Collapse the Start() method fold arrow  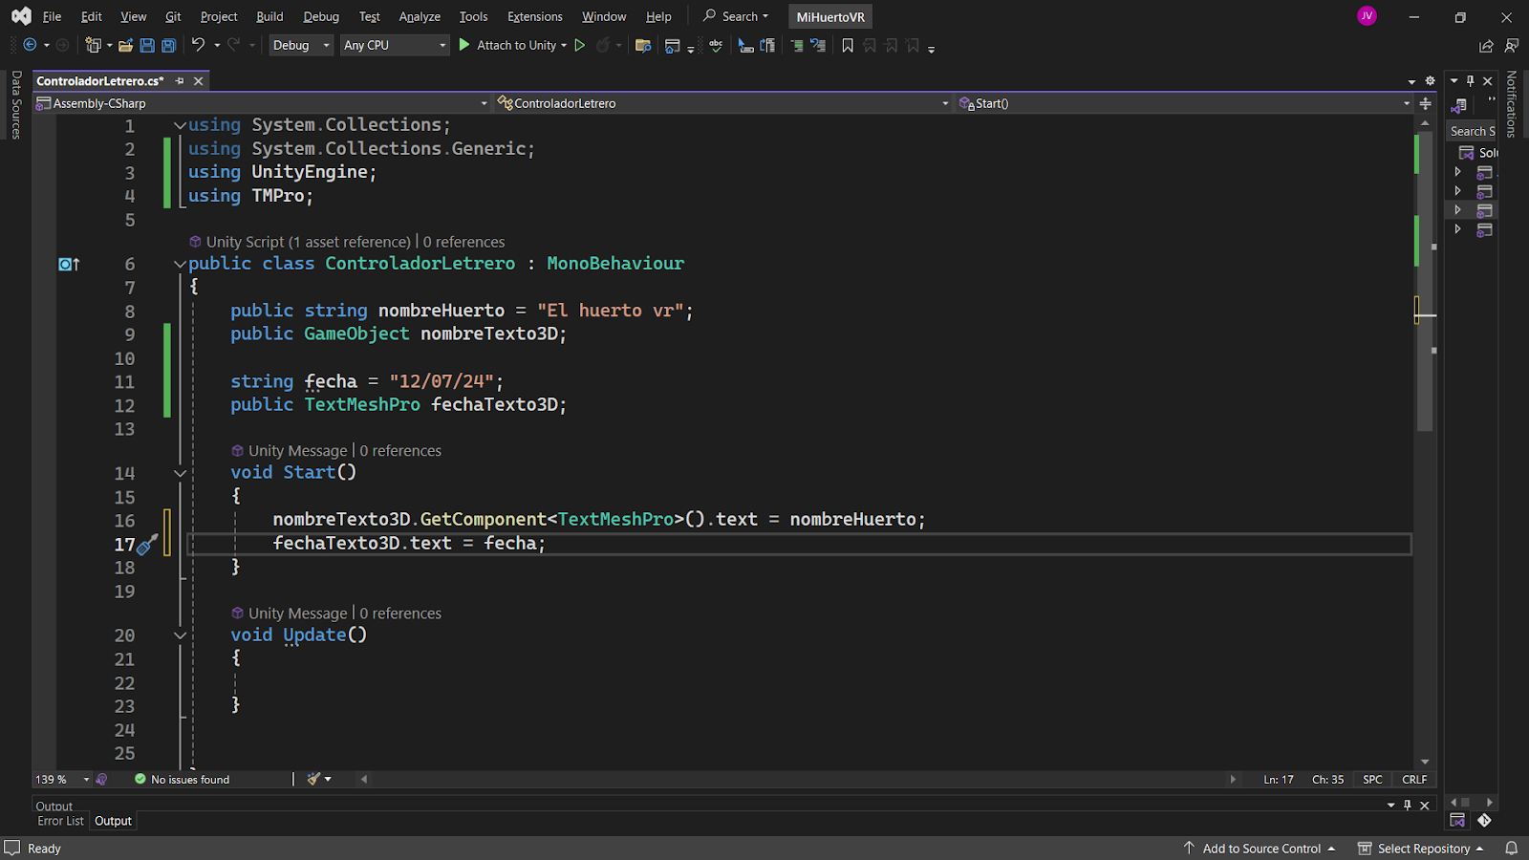point(180,473)
